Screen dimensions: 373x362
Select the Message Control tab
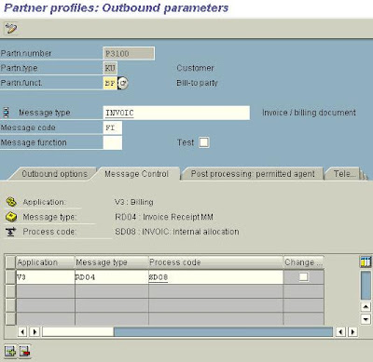[x=137, y=174]
